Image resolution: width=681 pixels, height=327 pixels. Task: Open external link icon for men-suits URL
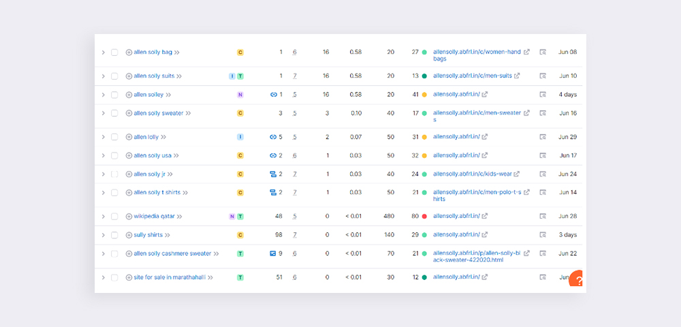click(x=517, y=76)
